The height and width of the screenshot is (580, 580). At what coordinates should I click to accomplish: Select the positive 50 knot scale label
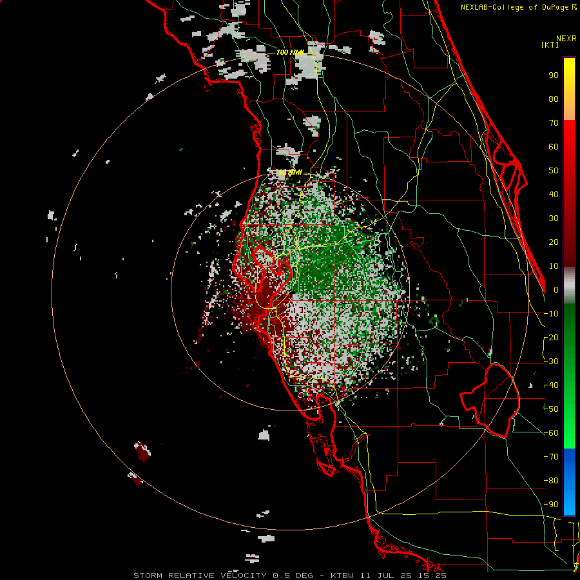tap(554, 171)
